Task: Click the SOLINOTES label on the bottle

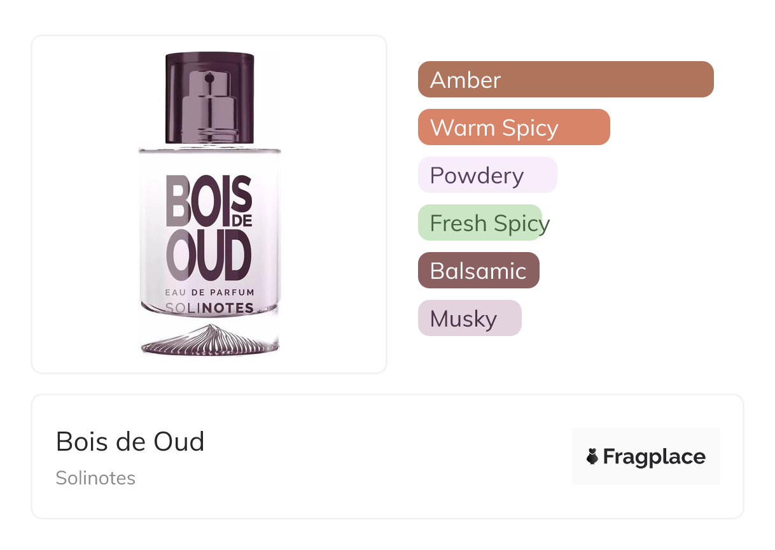Action: click(209, 308)
